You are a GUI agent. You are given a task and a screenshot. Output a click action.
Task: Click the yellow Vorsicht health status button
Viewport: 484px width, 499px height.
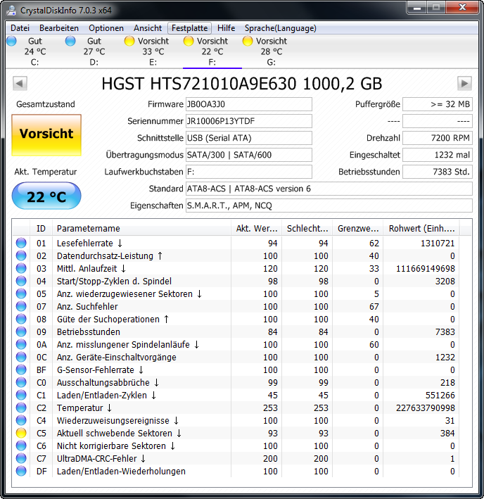[x=46, y=135]
